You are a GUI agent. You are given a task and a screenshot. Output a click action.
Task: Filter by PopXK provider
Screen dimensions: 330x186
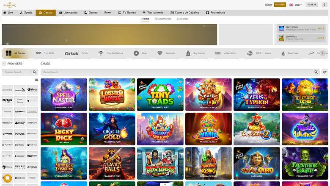tap(20, 134)
